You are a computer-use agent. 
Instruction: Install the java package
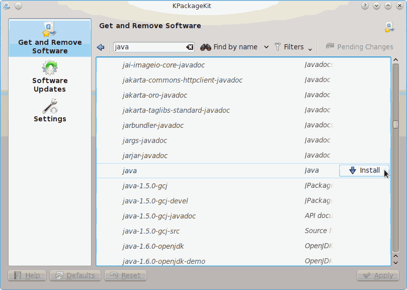click(364, 171)
